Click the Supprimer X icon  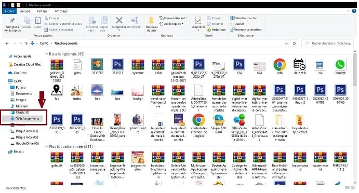click(x=119, y=20)
